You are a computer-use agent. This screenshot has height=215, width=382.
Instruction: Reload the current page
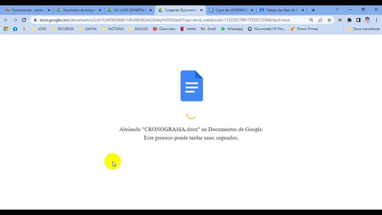click(x=24, y=20)
